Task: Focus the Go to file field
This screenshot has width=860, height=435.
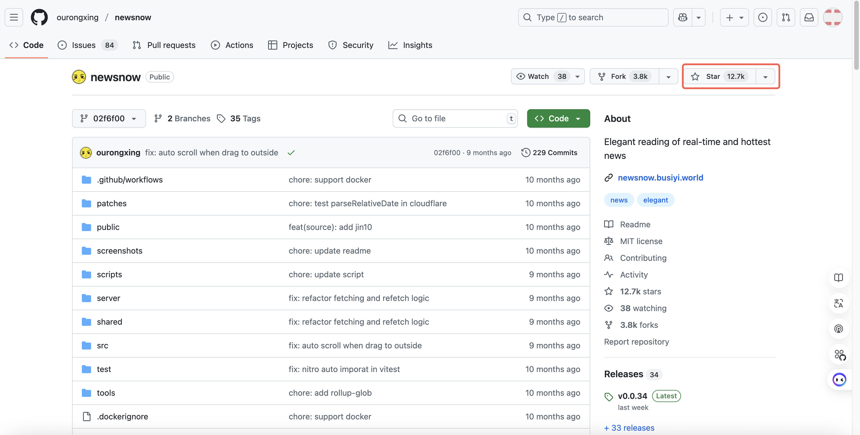Action: [455, 118]
